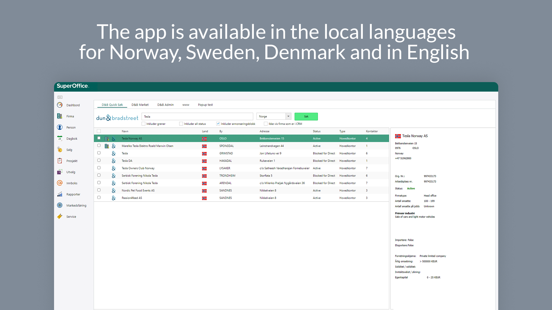Check the Tesla Norway AS row checkbox
The image size is (552, 310).
[99, 138]
